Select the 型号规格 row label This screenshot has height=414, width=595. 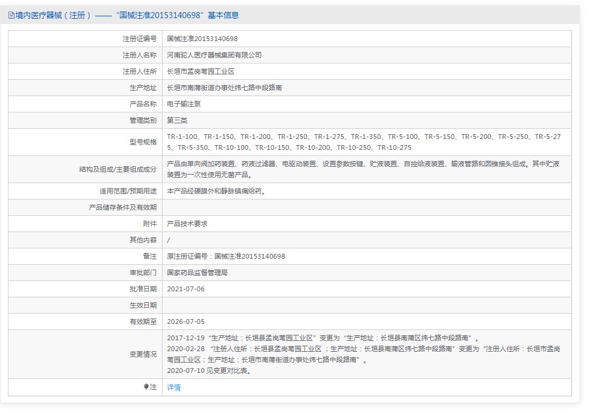click(x=143, y=142)
